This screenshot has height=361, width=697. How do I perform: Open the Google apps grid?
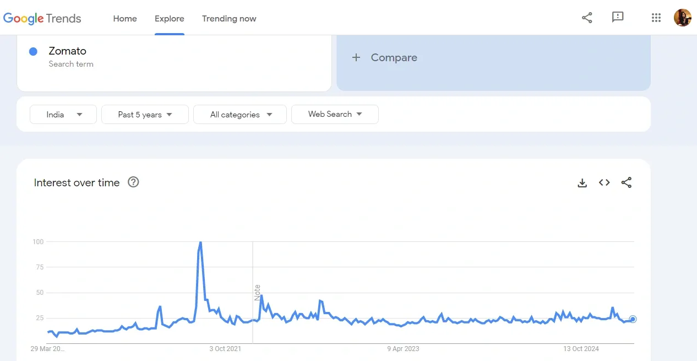pos(656,18)
